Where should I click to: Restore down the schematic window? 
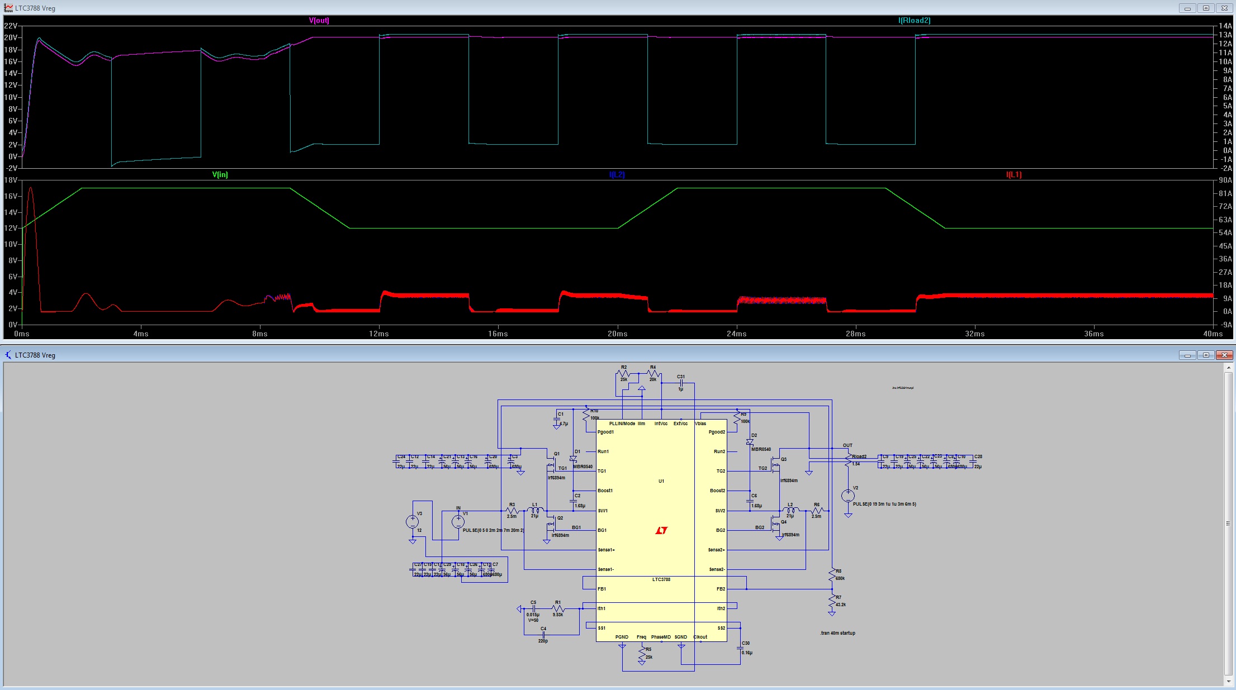(x=1206, y=355)
